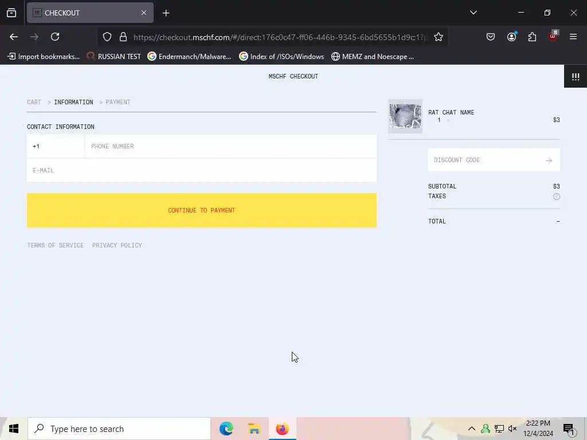Apply discount code arrow button
The image size is (587, 440).
point(549,160)
